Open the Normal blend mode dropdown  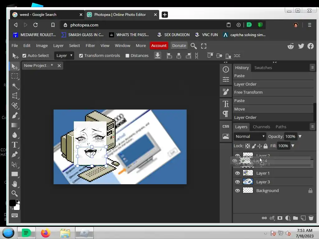[x=250, y=136]
